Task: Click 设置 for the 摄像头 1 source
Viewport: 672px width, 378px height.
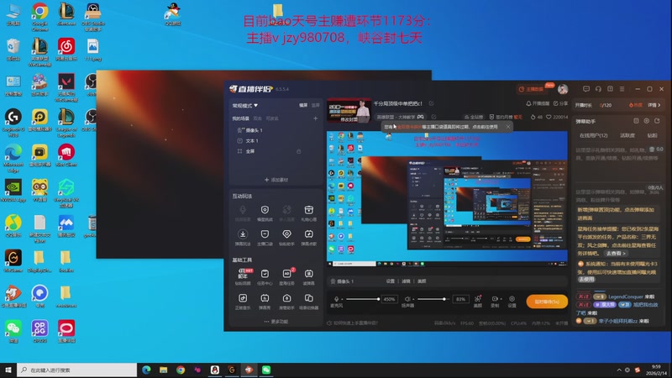Action: 390,281
